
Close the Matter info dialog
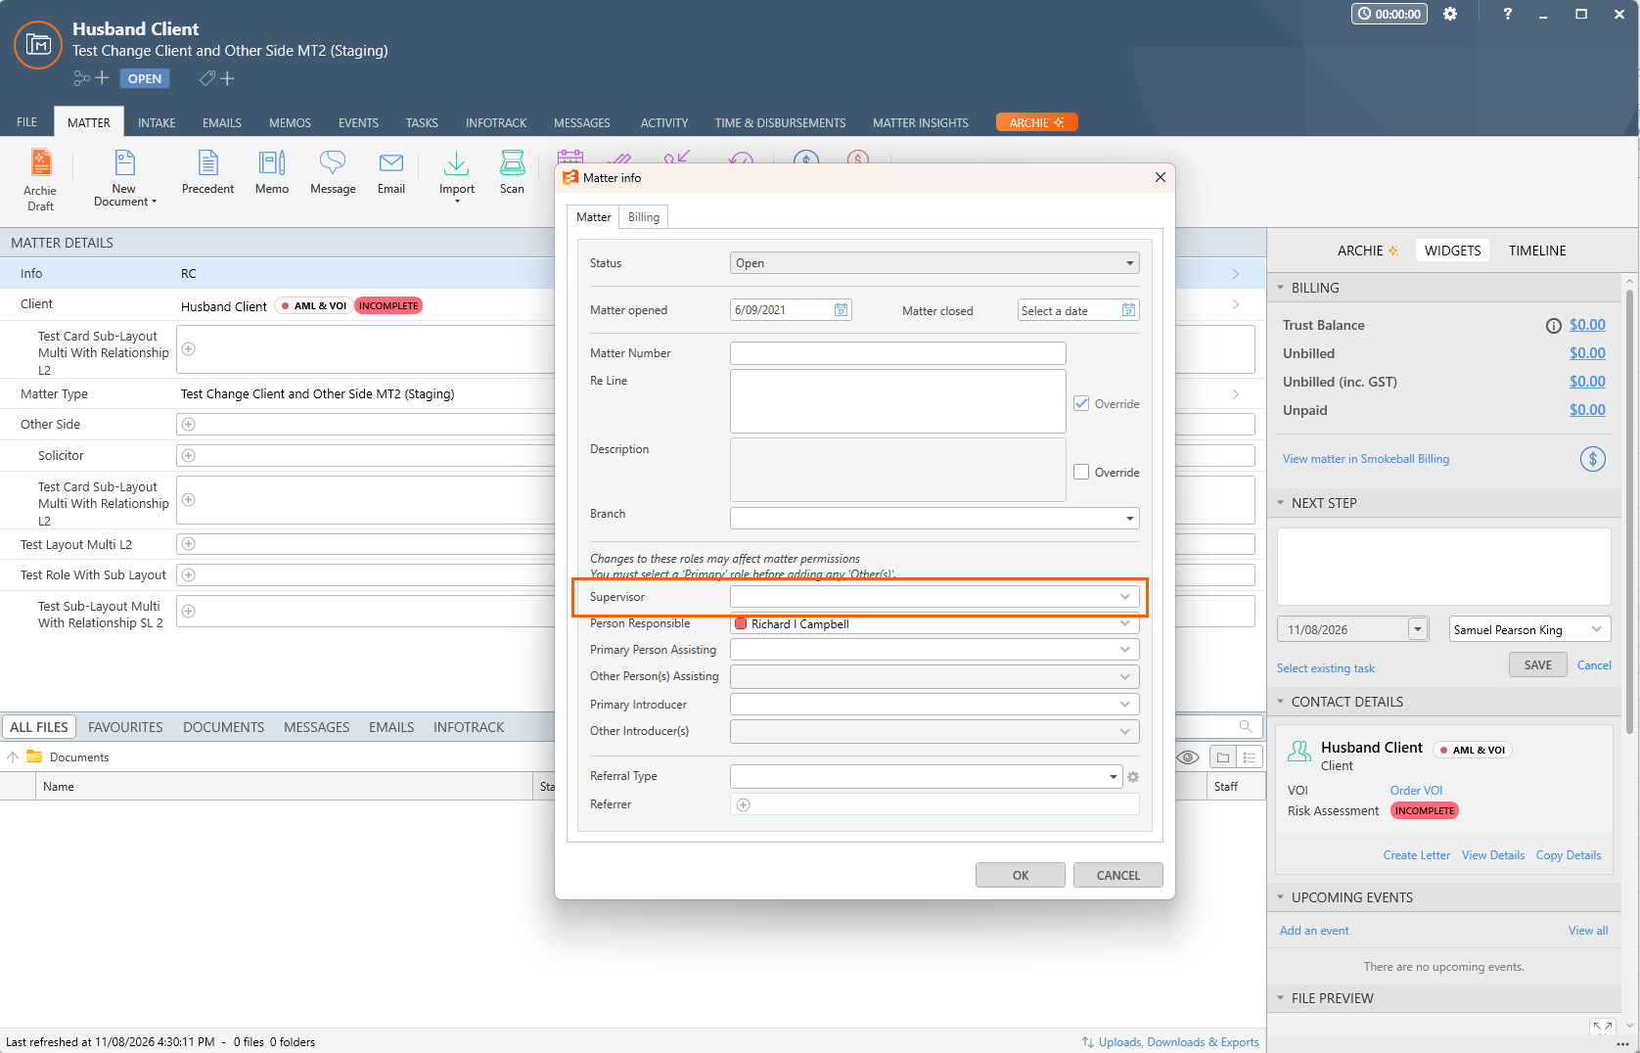tap(1161, 177)
